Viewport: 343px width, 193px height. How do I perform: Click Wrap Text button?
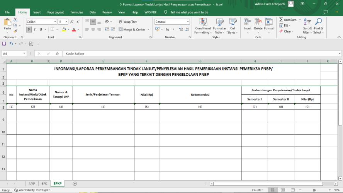click(128, 22)
